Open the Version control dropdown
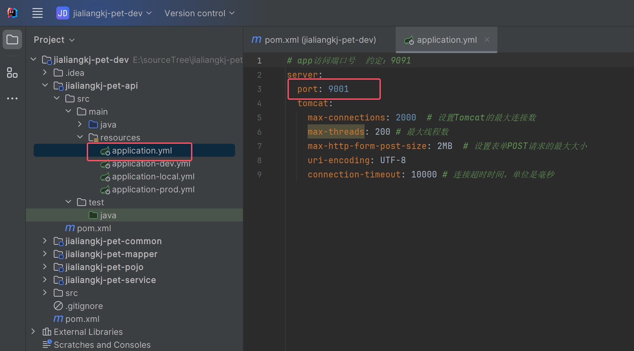634x351 pixels. pyautogui.click(x=199, y=13)
